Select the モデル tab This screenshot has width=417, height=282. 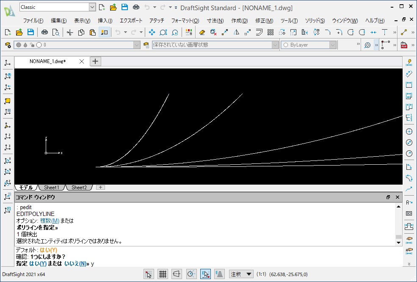(x=26, y=188)
